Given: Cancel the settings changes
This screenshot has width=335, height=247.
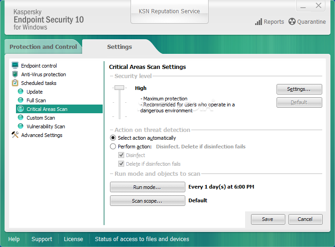Looking at the screenshot, I should [305, 219].
